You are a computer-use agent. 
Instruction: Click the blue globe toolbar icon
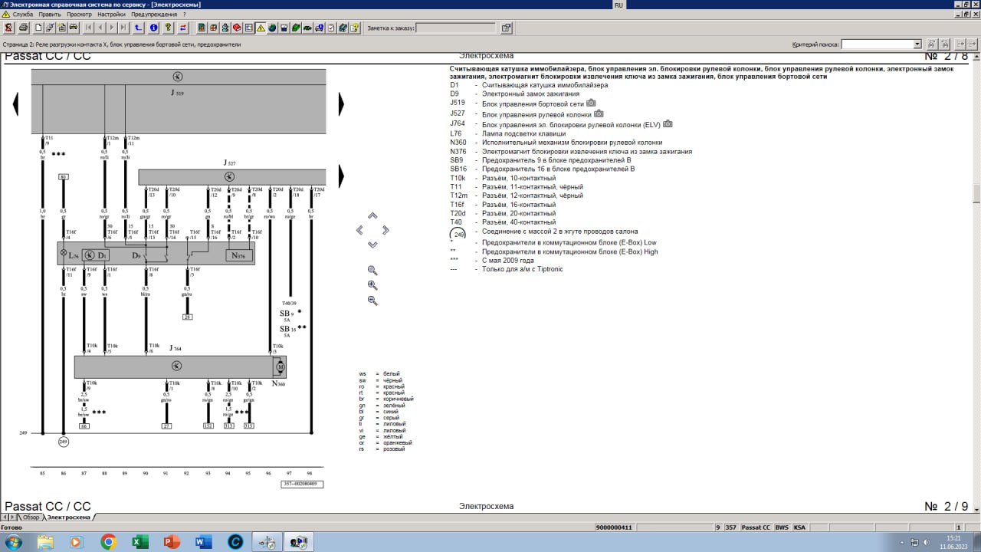271,28
